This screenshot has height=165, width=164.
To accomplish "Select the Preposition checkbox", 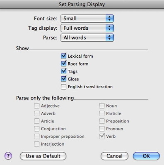I will click(x=102, y=121).
